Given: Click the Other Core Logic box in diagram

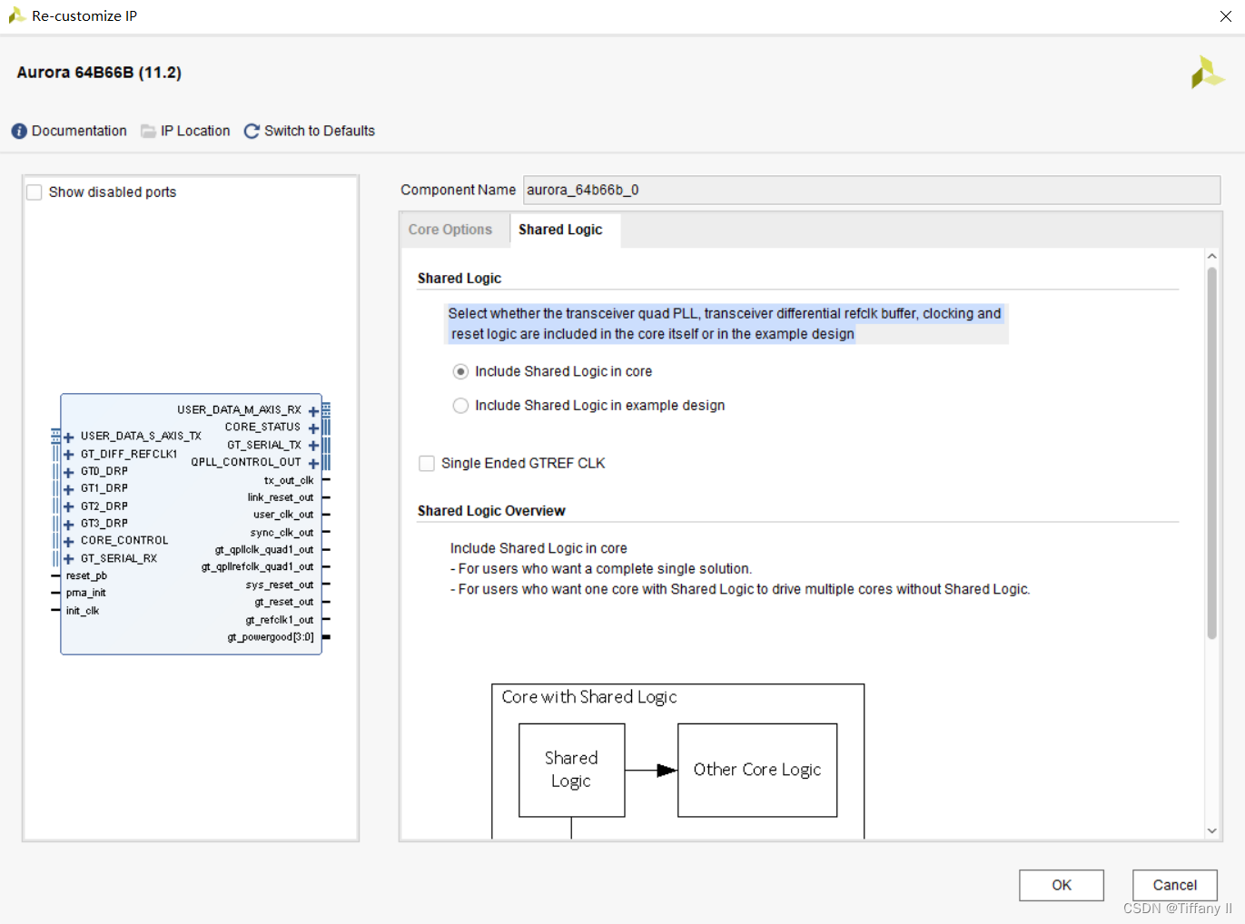Looking at the screenshot, I should pyautogui.click(x=757, y=770).
